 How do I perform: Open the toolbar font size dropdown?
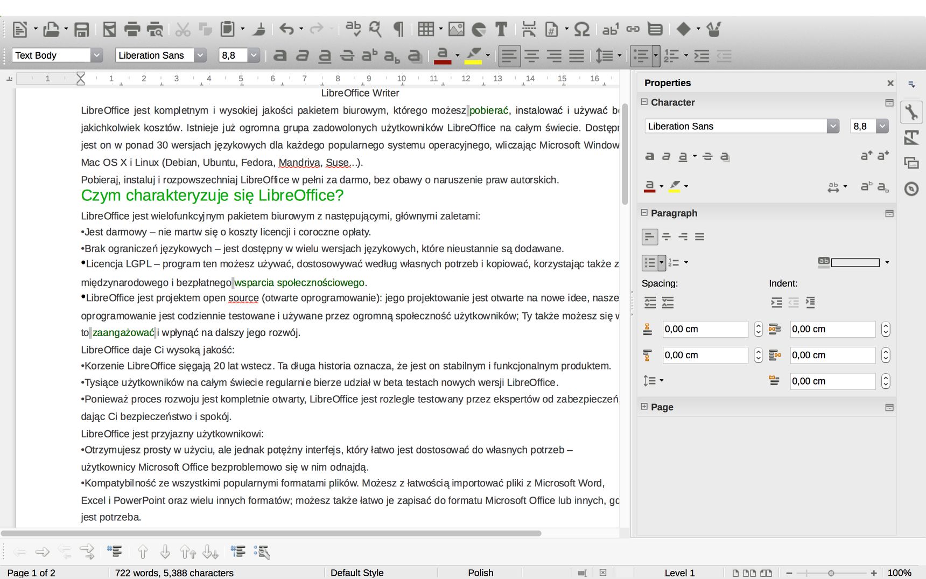click(254, 55)
